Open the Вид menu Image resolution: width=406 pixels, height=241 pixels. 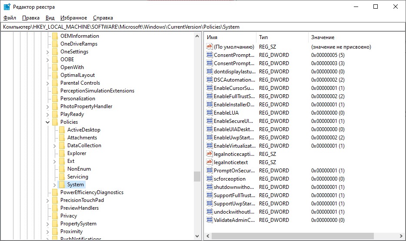50,18
